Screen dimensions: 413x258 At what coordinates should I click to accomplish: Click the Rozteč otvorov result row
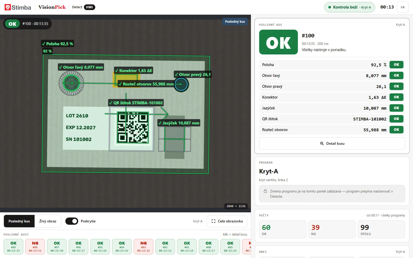[x=332, y=130]
